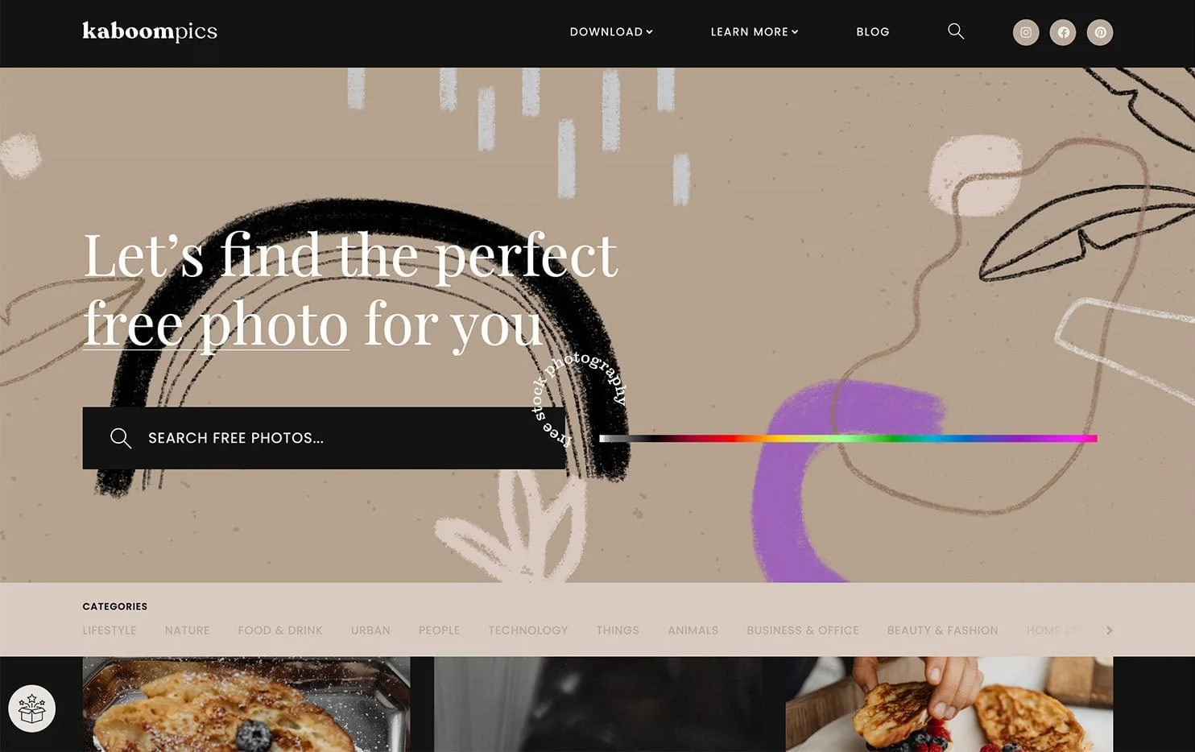Image resolution: width=1195 pixels, height=752 pixels.
Task: Click the magnifier inside the search box
Action: point(121,438)
